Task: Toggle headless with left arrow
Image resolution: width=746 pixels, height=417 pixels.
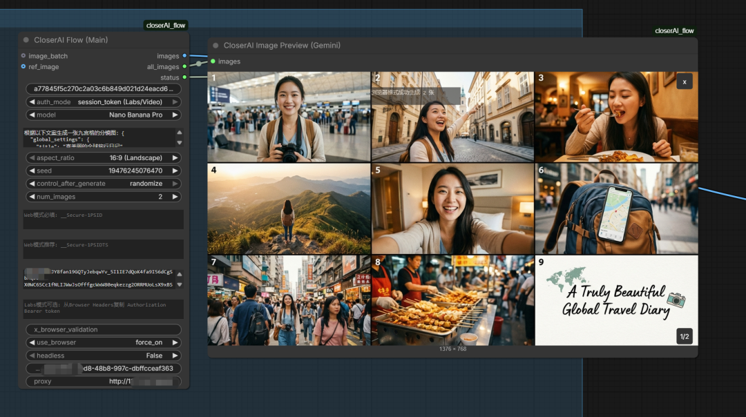Action: pyautogui.click(x=31, y=355)
